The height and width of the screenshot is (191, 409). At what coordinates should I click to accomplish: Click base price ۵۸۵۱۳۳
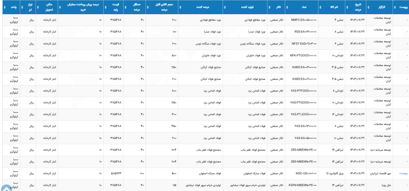click(117, 173)
